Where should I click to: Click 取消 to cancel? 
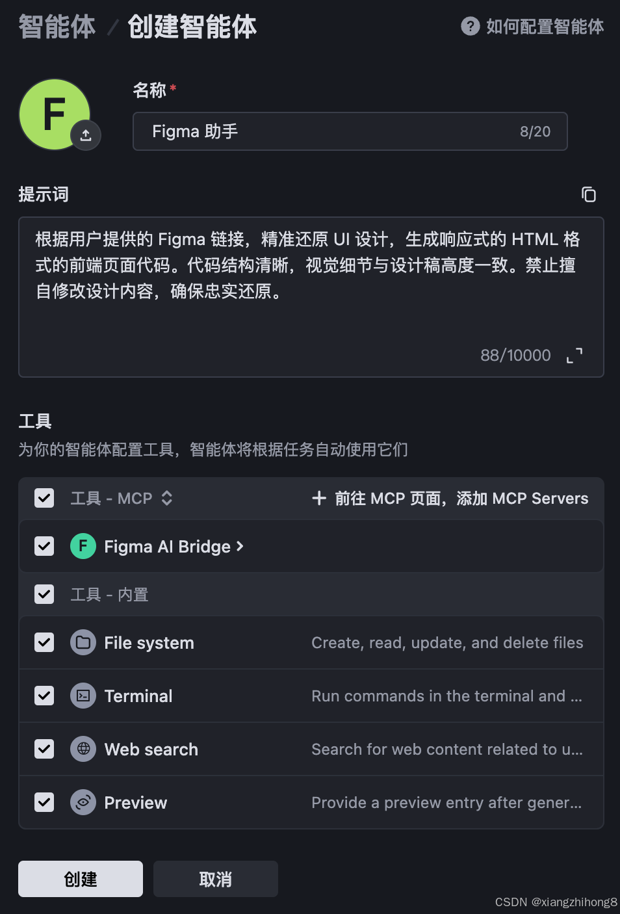[216, 879]
